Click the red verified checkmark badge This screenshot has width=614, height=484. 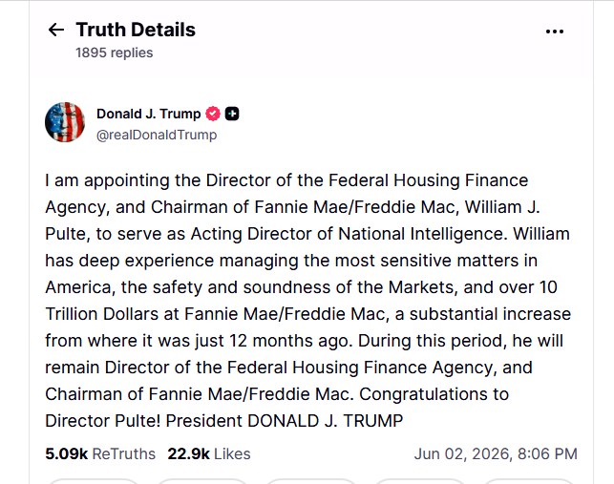coord(213,114)
